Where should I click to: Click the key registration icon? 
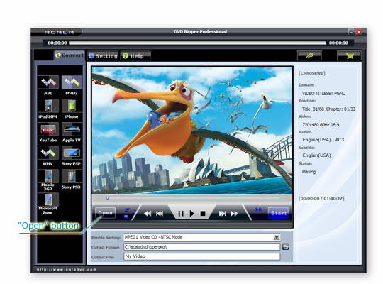point(309,55)
